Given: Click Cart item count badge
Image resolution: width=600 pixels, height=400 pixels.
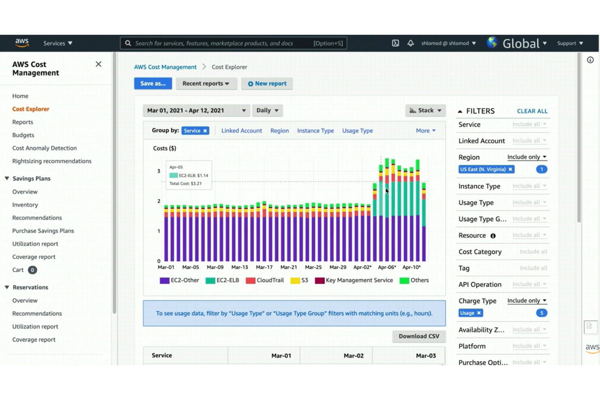Looking at the screenshot, I should 32,270.
